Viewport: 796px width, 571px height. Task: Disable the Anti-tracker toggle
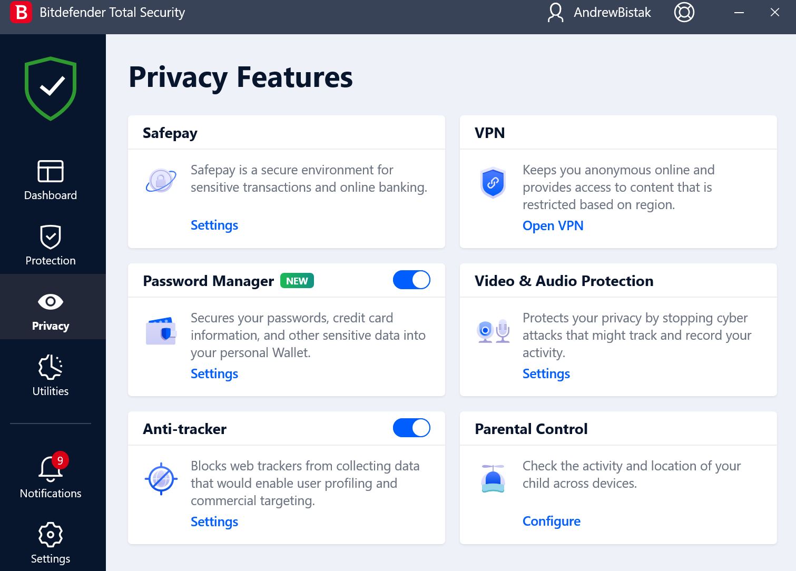tap(411, 428)
